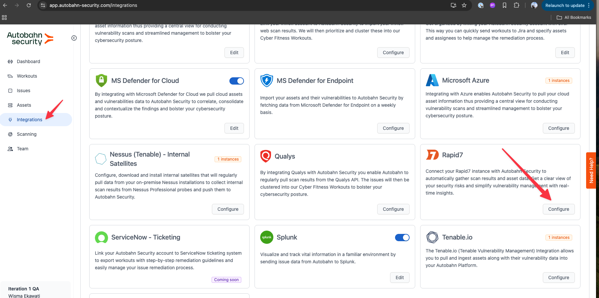This screenshot has height=298, width=599.
Task: Configure the Qualys integration
Action: (x=393, y=209)
